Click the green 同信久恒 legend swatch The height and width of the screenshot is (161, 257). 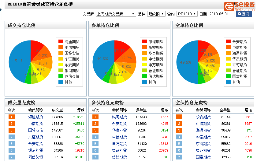61,76
